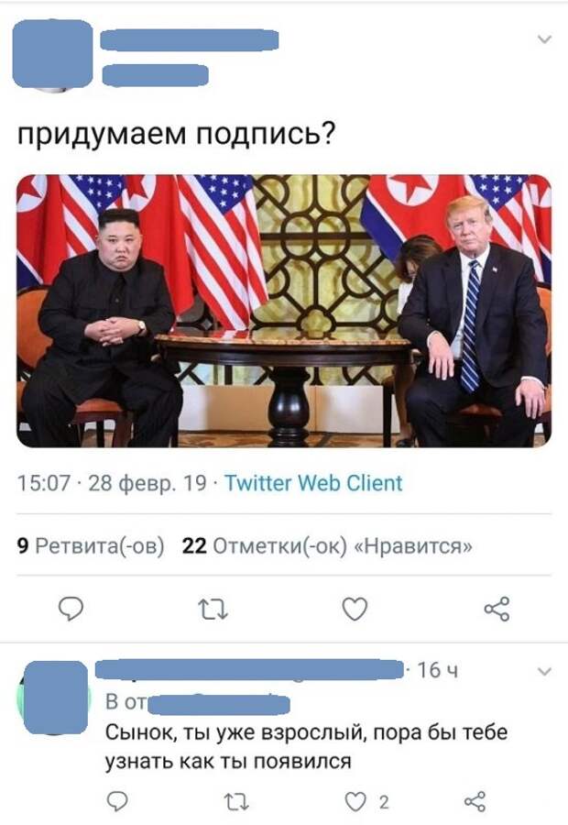Tap the reply icon under main tweet
This screenshot has width=568, height=825.
click(x=71, y=610)
